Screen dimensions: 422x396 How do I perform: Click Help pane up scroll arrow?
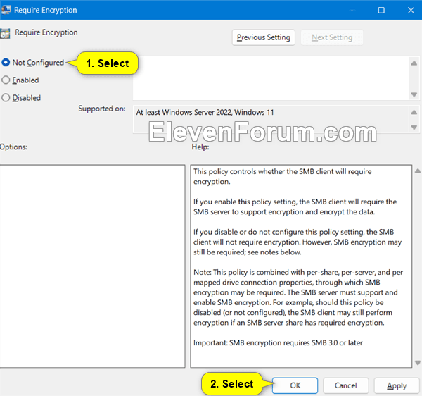pos(417,171)
